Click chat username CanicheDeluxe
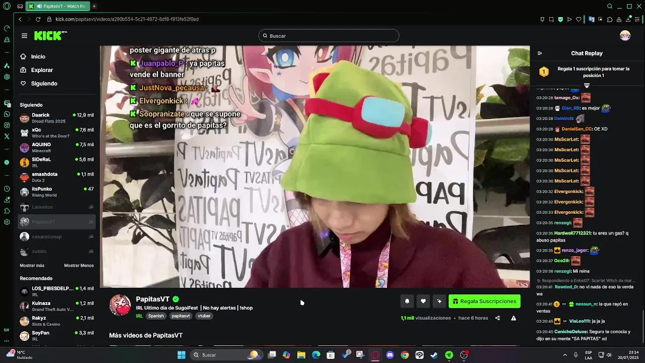 [x=571, y=332]
